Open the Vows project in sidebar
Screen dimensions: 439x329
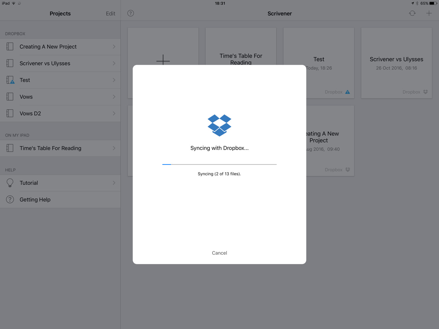point(60,97)
